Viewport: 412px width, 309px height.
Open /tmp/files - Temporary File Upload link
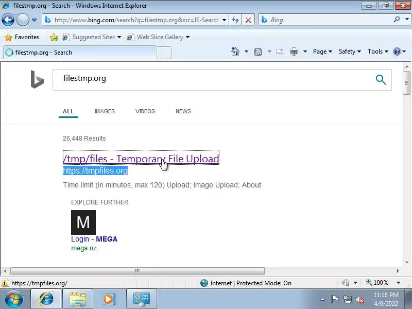click(x=141, y=159)
